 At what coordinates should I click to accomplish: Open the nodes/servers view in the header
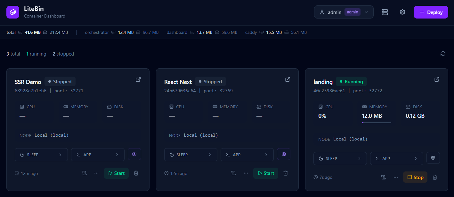[x=385, y=12]
